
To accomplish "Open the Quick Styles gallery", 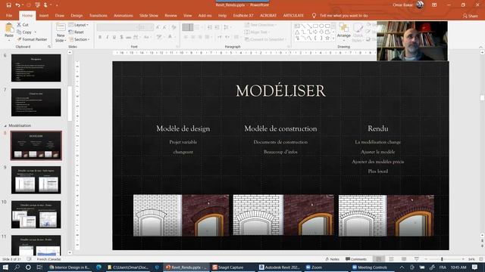I will [x=358, y=32].
